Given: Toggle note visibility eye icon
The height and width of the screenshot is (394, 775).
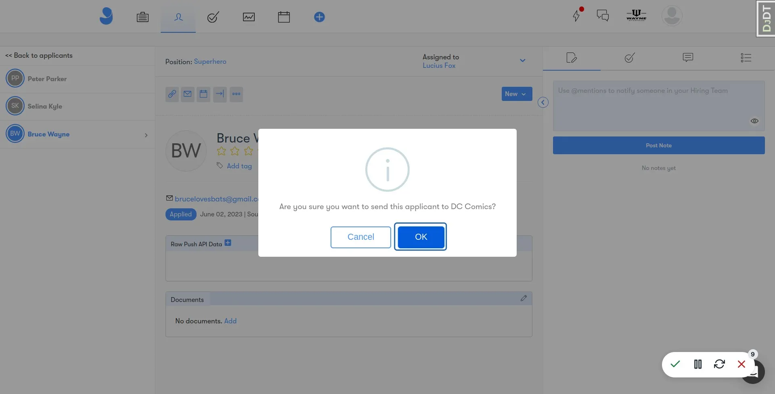Looking at the screenshot, I should tap(754, 121).
